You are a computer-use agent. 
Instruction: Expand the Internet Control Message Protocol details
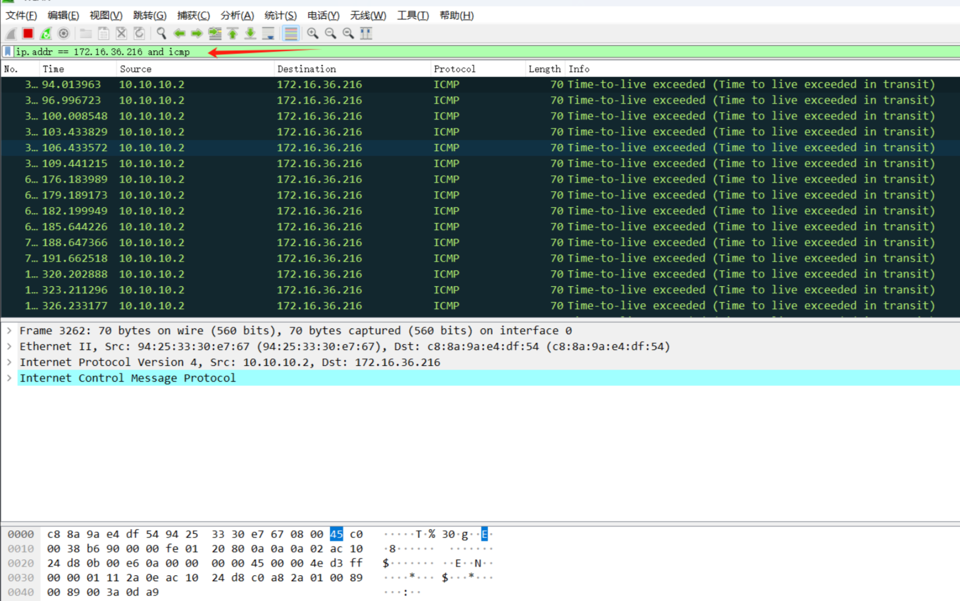pos(9,377)
